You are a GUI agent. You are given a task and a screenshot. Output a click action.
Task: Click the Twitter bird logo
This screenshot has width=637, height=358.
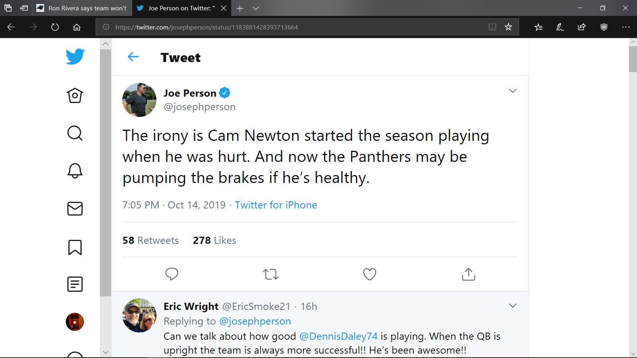coord(75,56)
